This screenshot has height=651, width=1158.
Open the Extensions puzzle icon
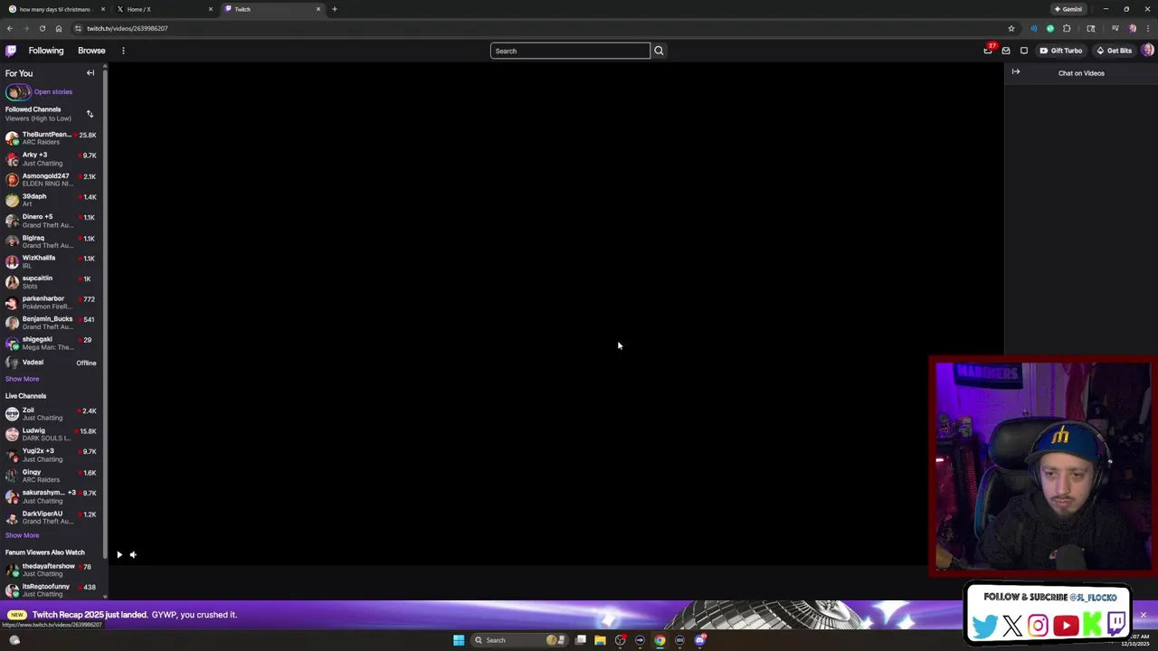(x=1067, y=28)
